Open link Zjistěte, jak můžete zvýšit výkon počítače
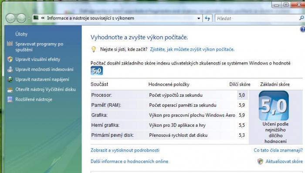305x173 pixels. 192,49
